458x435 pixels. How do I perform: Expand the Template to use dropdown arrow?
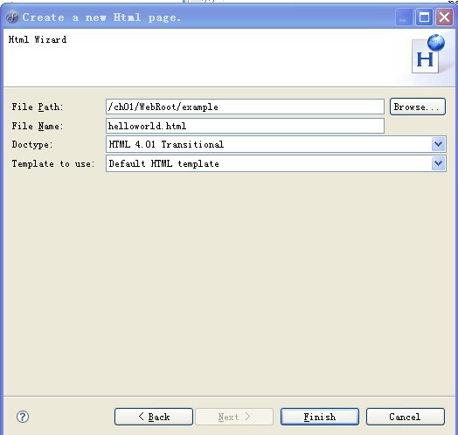[x=438, y=163]
